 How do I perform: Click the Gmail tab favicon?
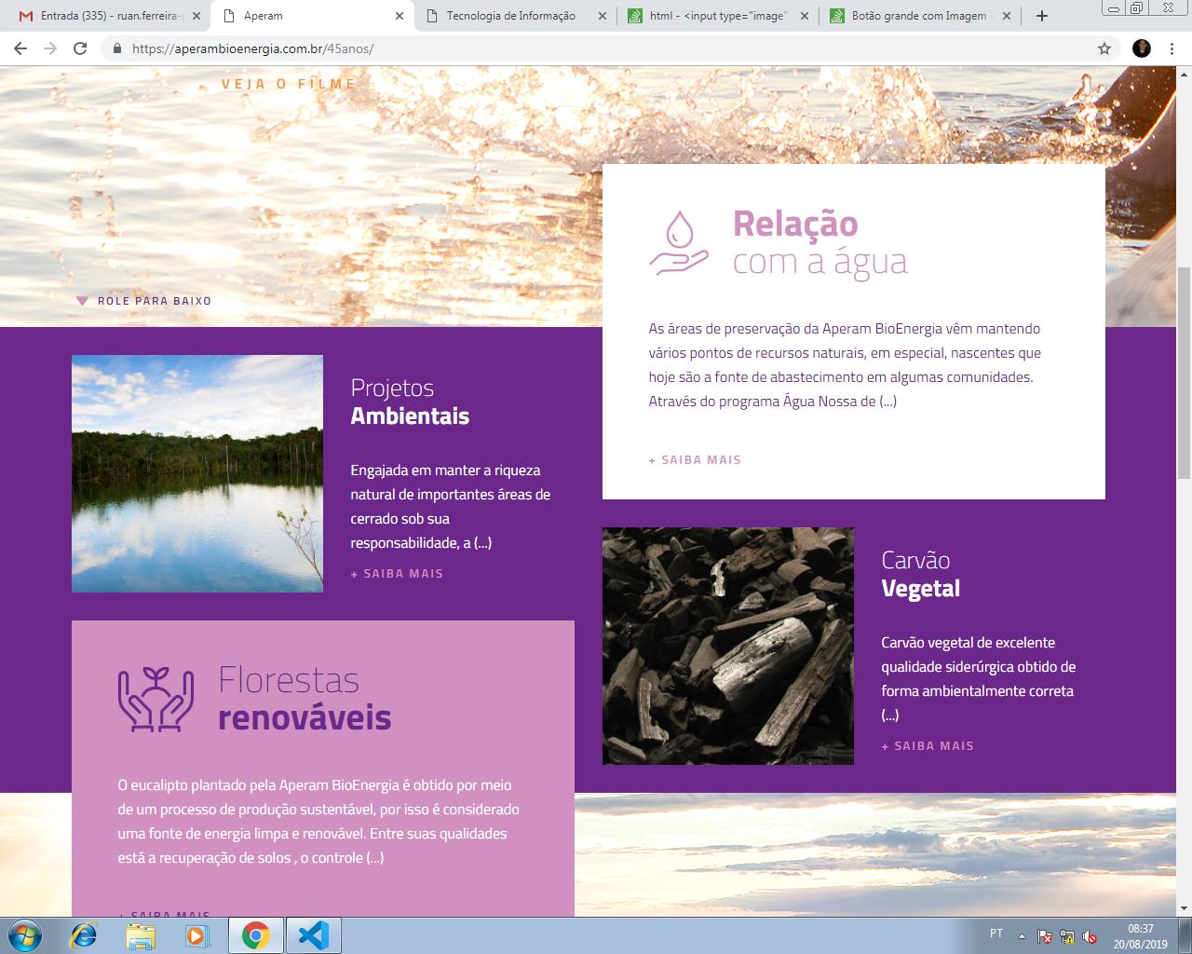point(26,16)
